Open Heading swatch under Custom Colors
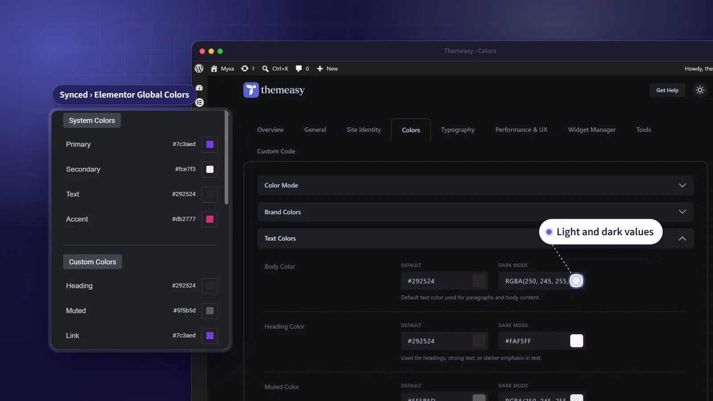 point(209,286)
